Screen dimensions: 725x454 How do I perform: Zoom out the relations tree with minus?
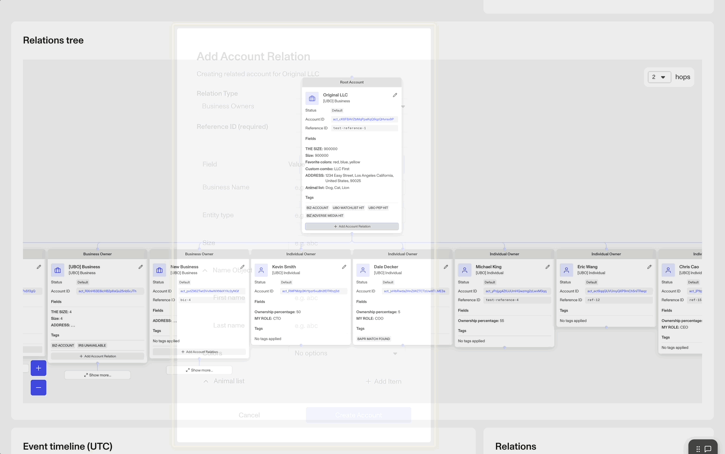click(39, 388)
